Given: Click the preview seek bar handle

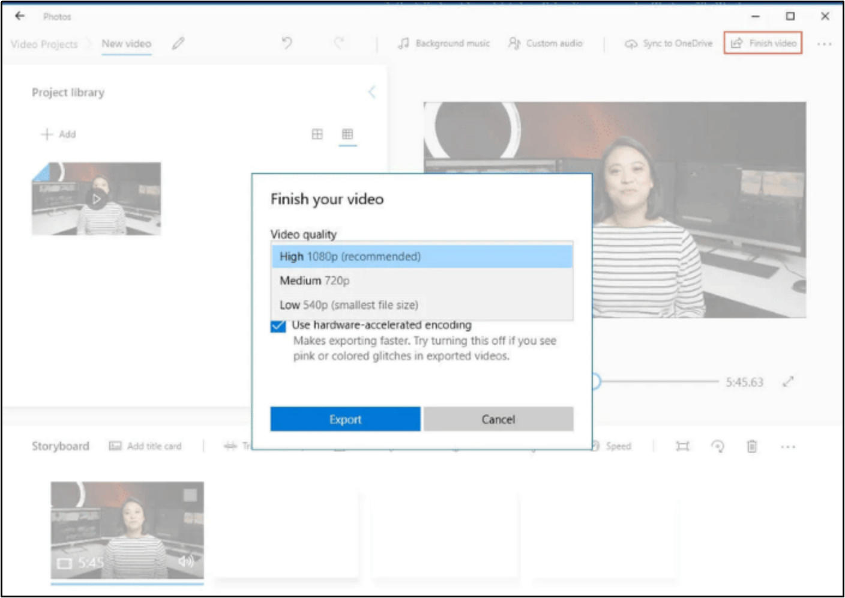Looking at the screenshot, I should coord(596,381).
